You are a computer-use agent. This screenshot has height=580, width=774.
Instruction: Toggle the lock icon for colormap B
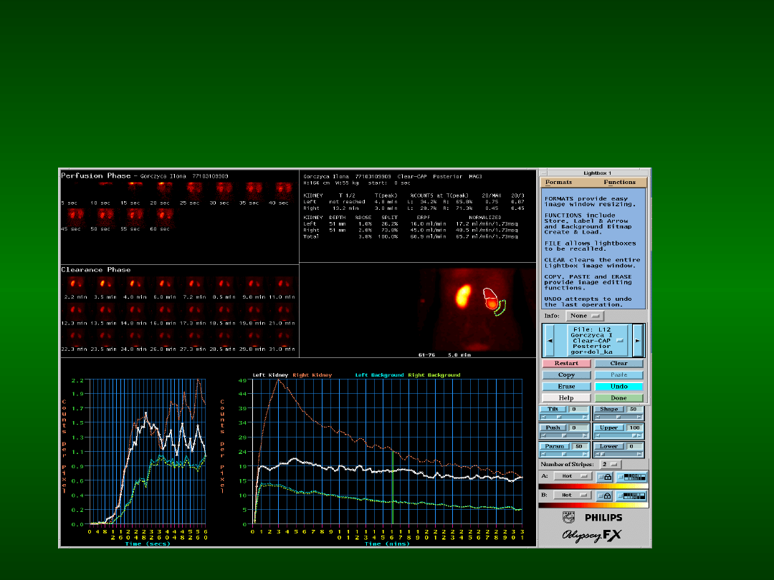click(x=606, y=495)
